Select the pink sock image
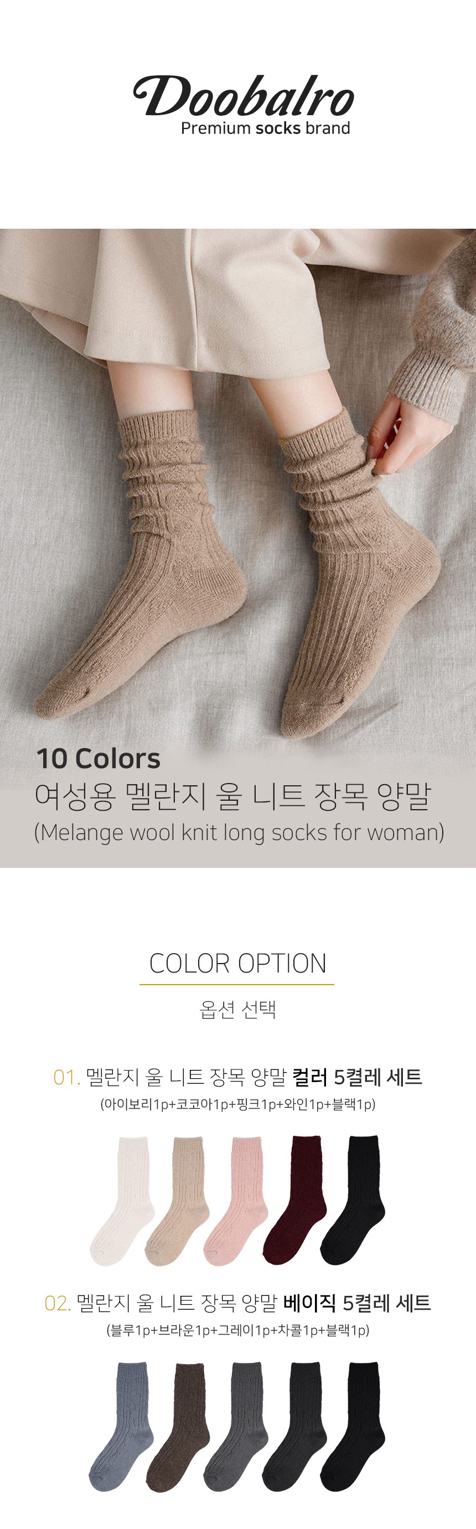Viewport: 476px width, 1529px height. pos(235,1201)
